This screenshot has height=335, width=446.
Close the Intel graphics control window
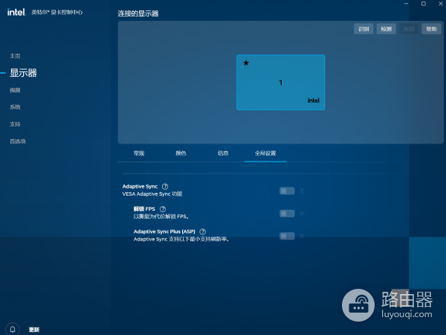[441, 4]
